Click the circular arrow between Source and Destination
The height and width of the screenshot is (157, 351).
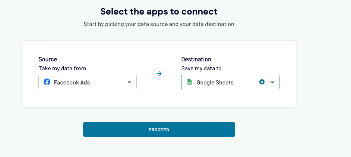(159, 74)
